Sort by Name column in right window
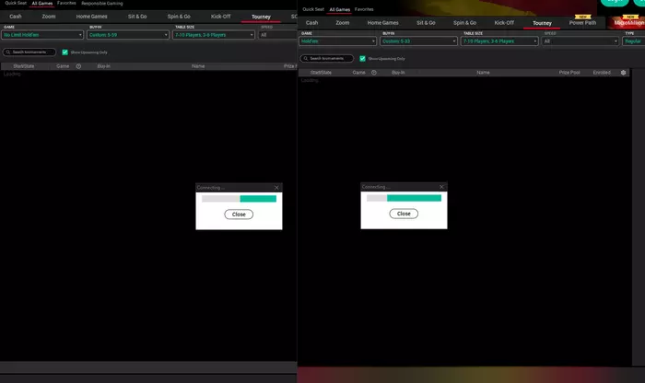Screen dimensions: 645x383 [484, 73]
